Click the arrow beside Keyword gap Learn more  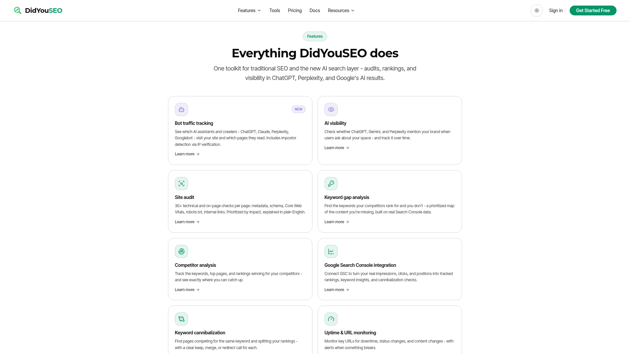click(347, 222)
